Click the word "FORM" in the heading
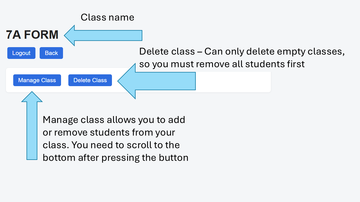Image resolution: width=360 pixels, height=202 pixels. [41, 35]
